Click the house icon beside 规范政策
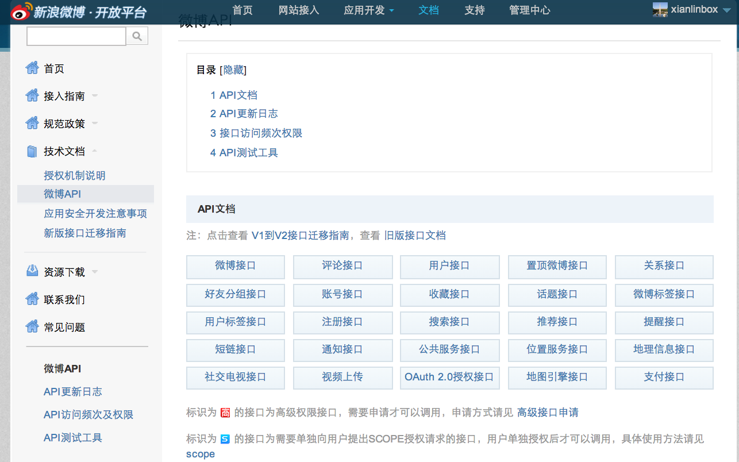Screen dimensions: 739x462 click(x=32, y=124)
